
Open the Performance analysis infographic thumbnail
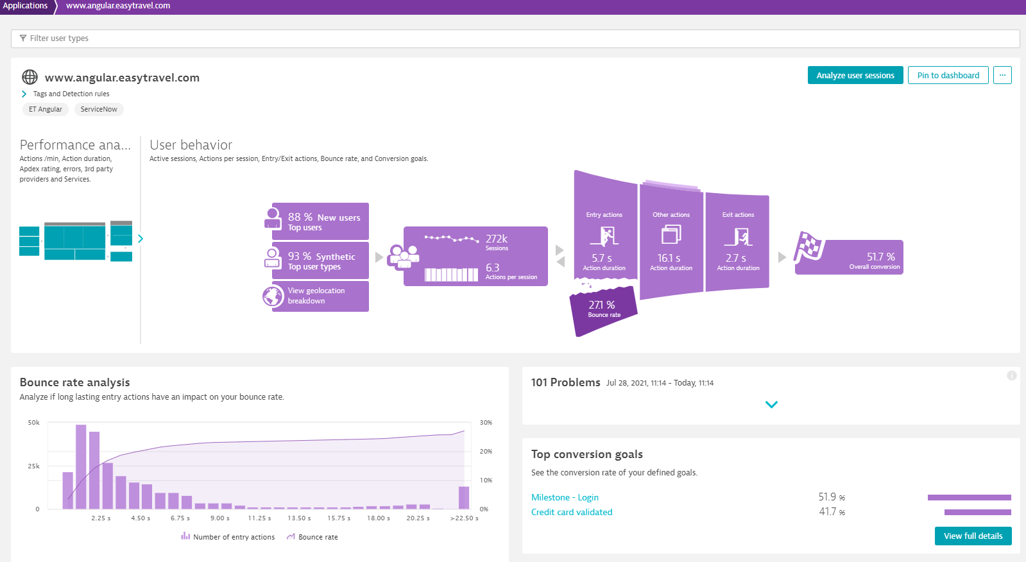click(76, 241)
